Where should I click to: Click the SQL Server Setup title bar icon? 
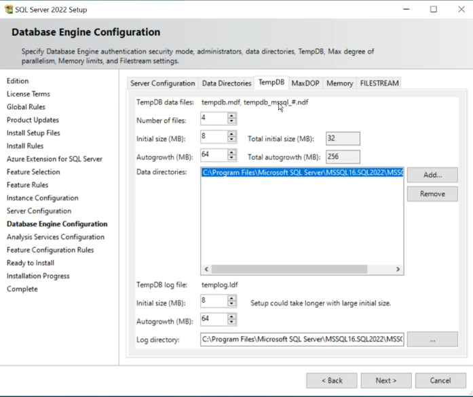tap(9, 9)
